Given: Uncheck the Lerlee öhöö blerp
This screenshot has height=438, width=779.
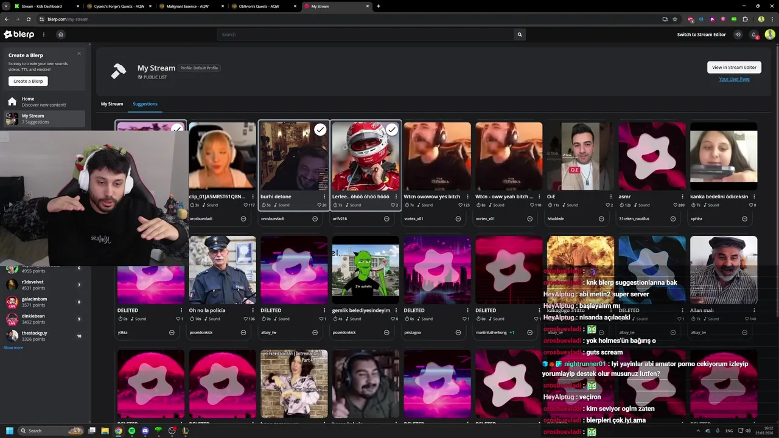Looking at the screenshot, I should [392, 130].
